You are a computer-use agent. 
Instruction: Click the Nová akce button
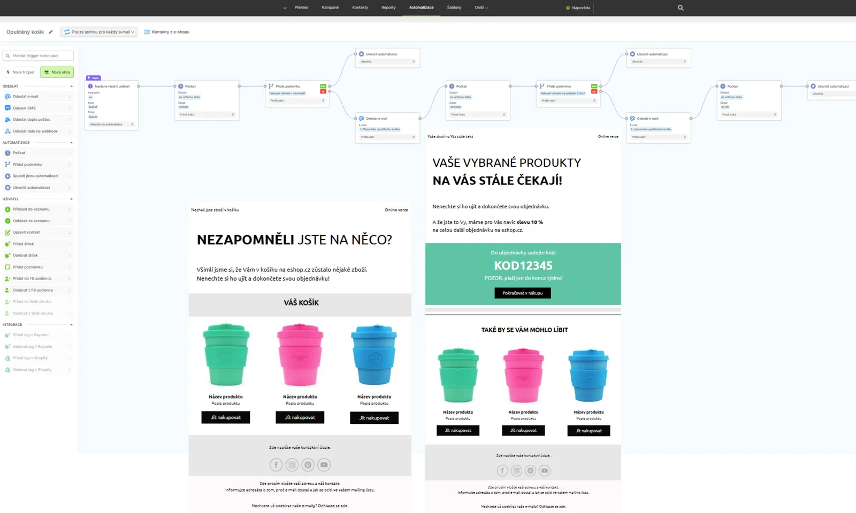[x=57, y=72]
